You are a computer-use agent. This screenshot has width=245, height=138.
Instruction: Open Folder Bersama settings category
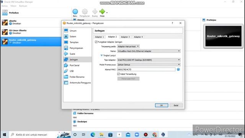[x=77, y=77]
